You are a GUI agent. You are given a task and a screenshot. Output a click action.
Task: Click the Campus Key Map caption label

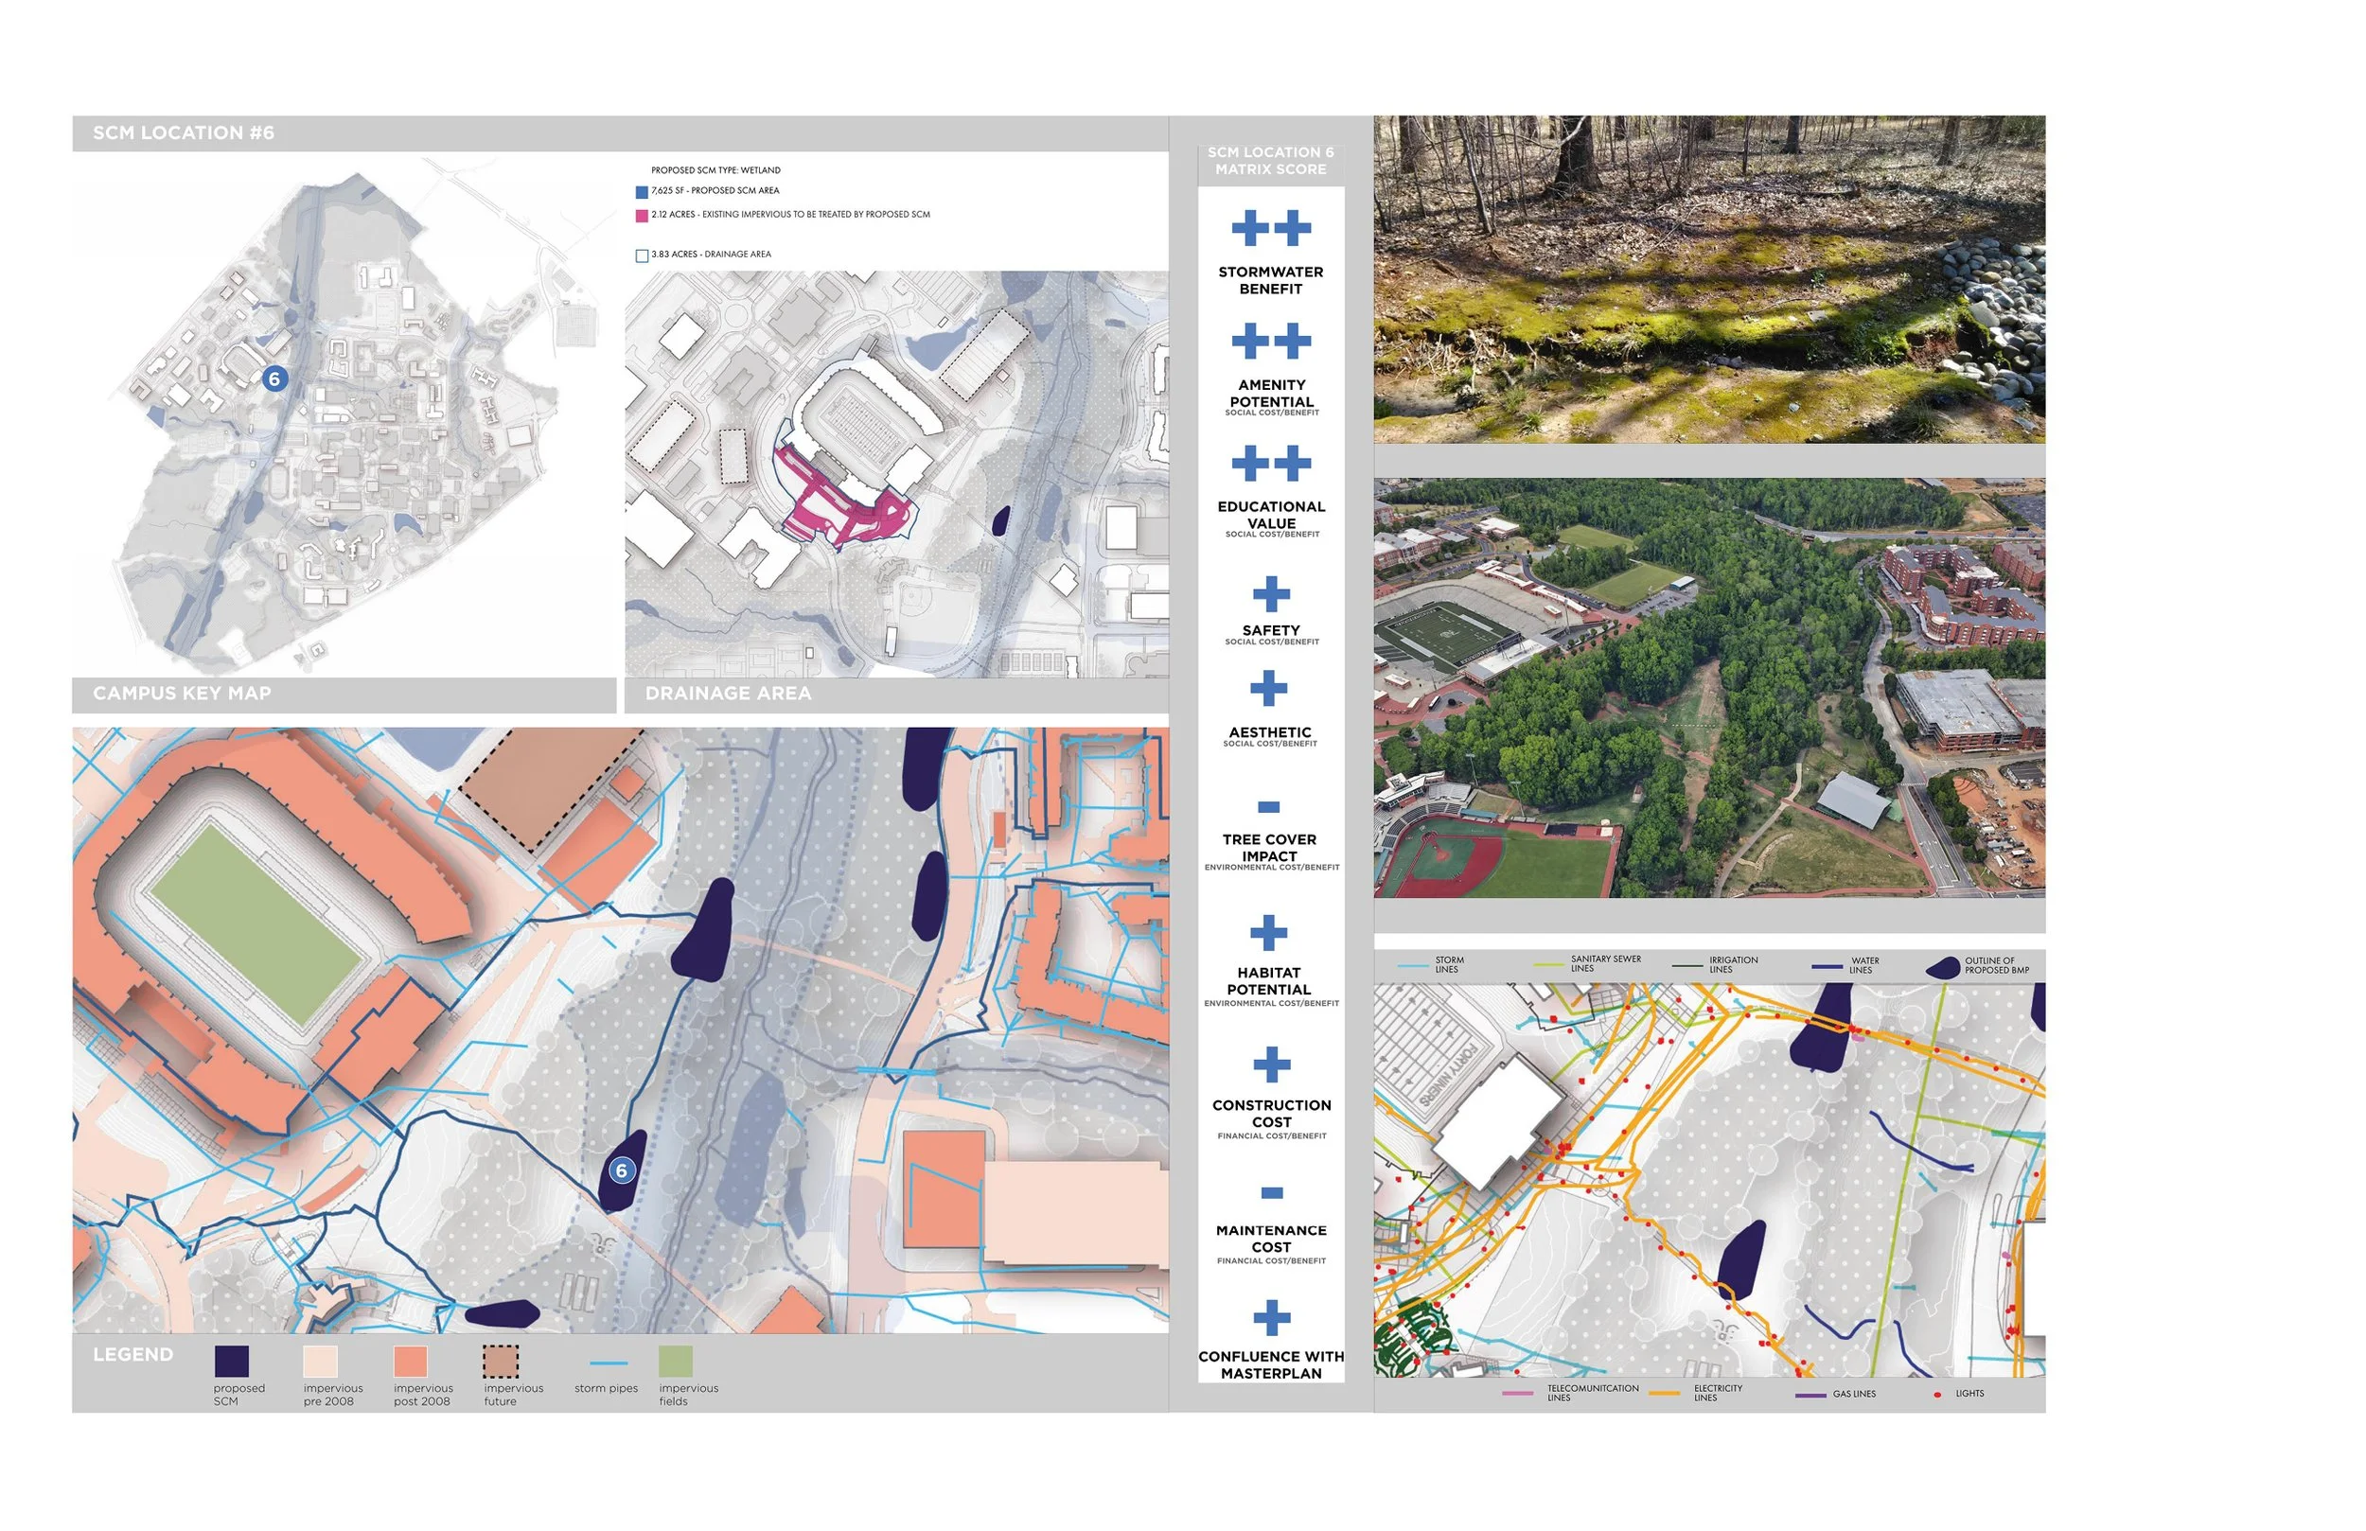click(x=182, y=693)
